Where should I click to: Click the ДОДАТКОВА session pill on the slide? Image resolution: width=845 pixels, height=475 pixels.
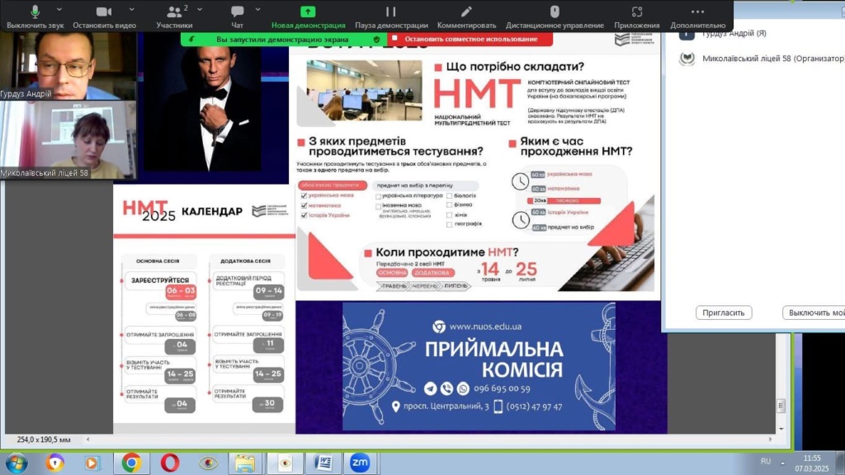click(x=432, y=273)
